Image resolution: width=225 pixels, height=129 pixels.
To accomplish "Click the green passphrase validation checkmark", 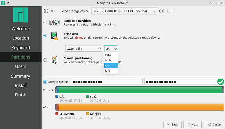I will coord(221,82).
